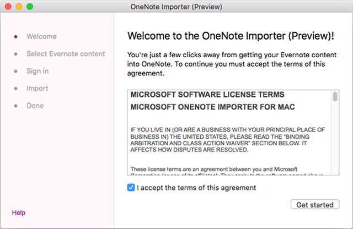Uncheck the accept terms agreement checkbox
The image size is (353, 229).
(131, 187)
